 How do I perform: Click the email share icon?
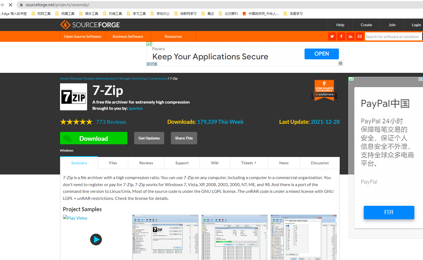pyautogui.click(x=360, y=36)
